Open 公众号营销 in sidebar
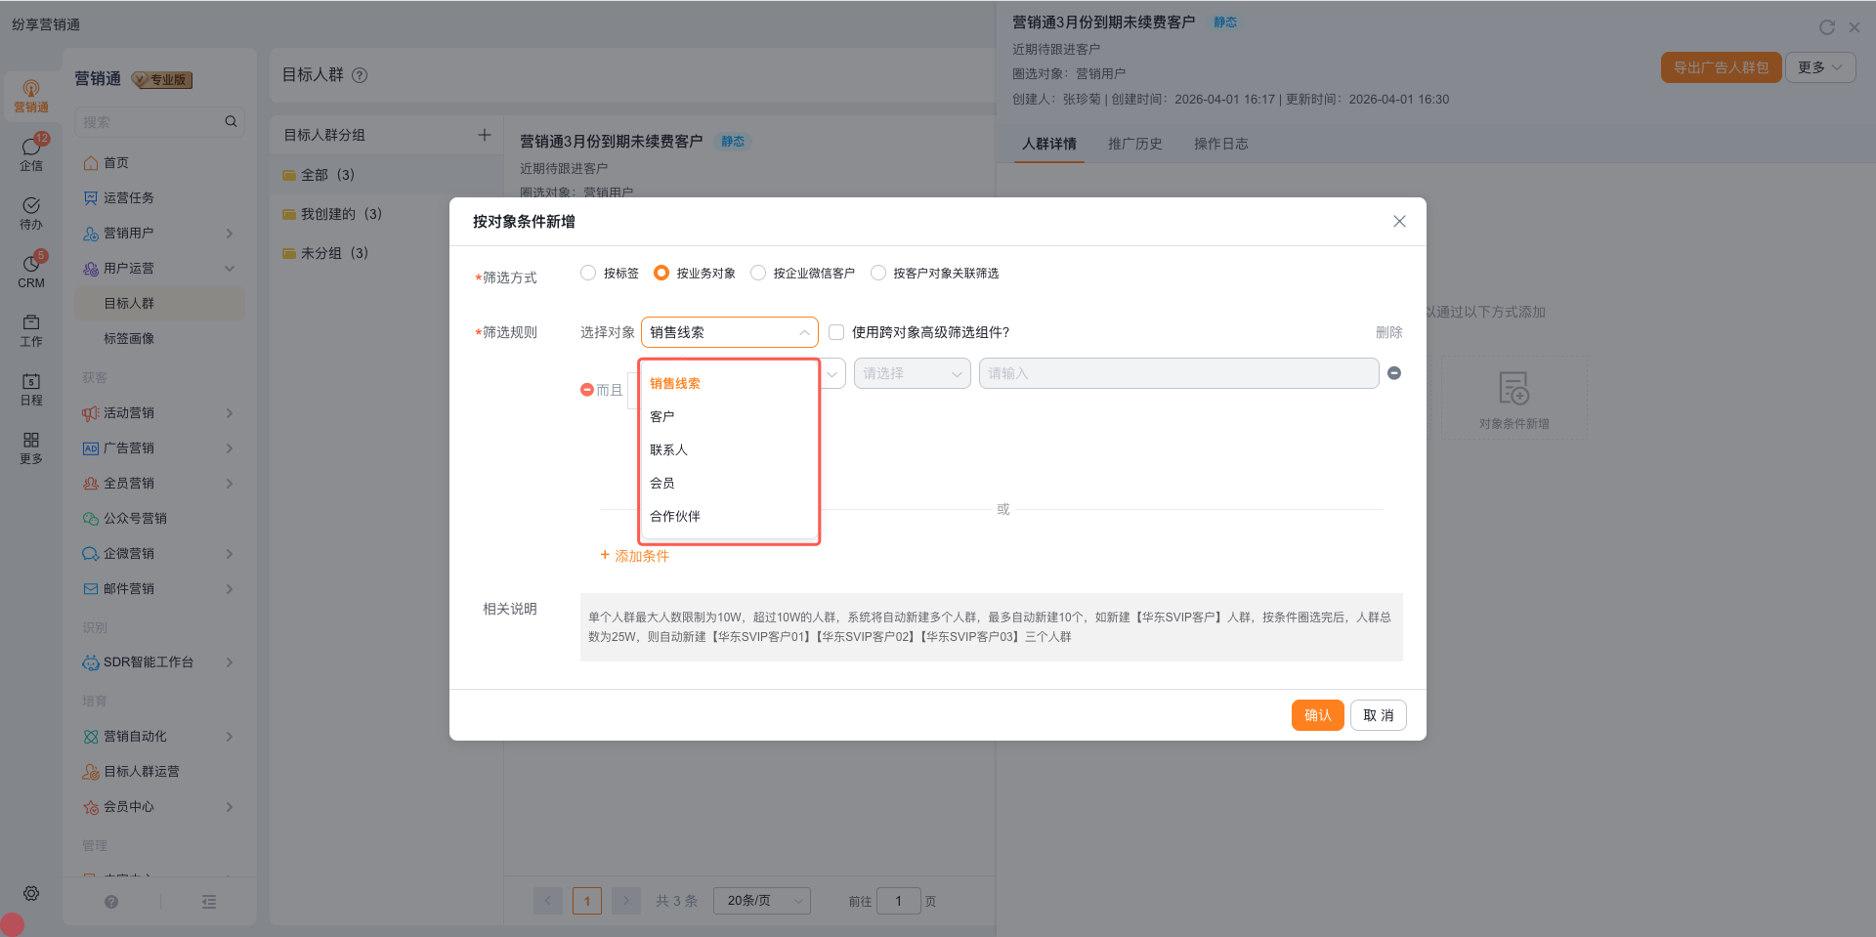This screenshot has width=1876, height=937. [x=159, y=519]
